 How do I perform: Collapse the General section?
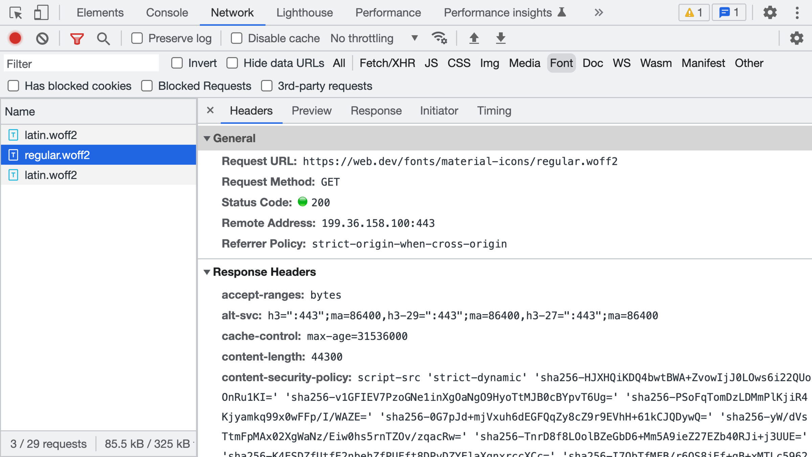coord(207,138)
